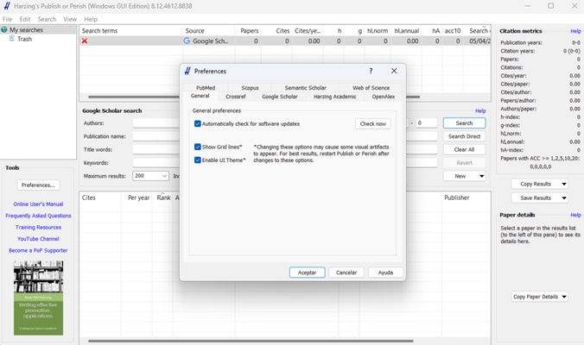This screenshot has width=584, height=345.
Task: Expand the Copy Results dropdown arrow
Action: point(564,184)
